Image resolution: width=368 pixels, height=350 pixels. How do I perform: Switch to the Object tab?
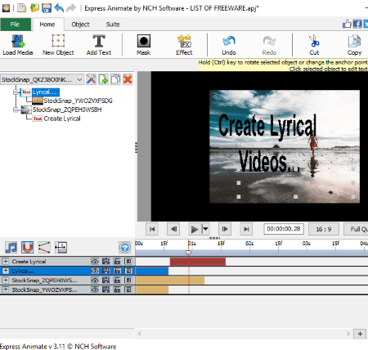(x=80, y=25)
